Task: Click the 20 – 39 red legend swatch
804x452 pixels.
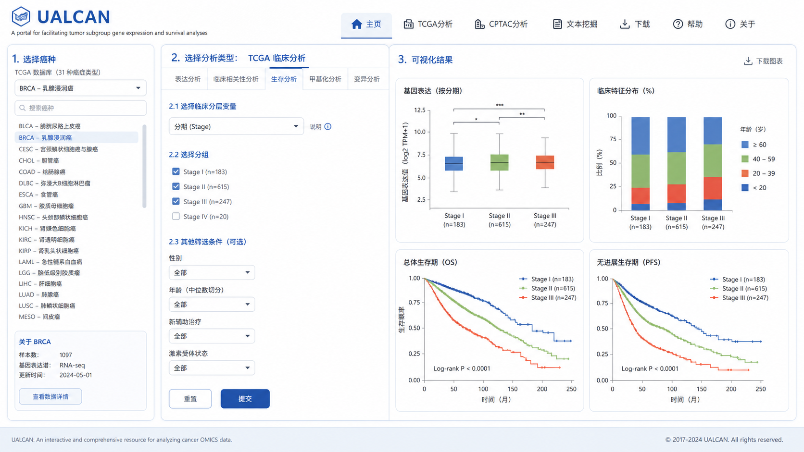Action: pyautogui.click(x=745, y=173)
